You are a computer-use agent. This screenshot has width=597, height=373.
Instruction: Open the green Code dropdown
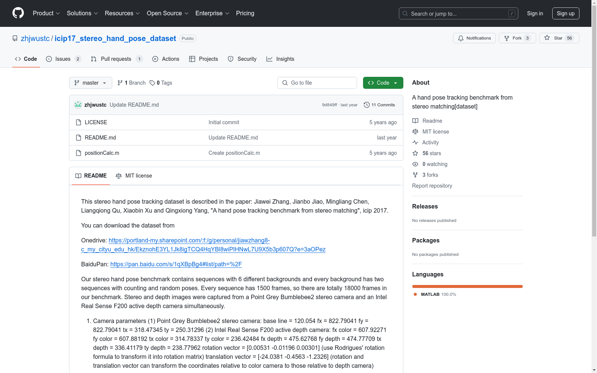click(383, 83)
